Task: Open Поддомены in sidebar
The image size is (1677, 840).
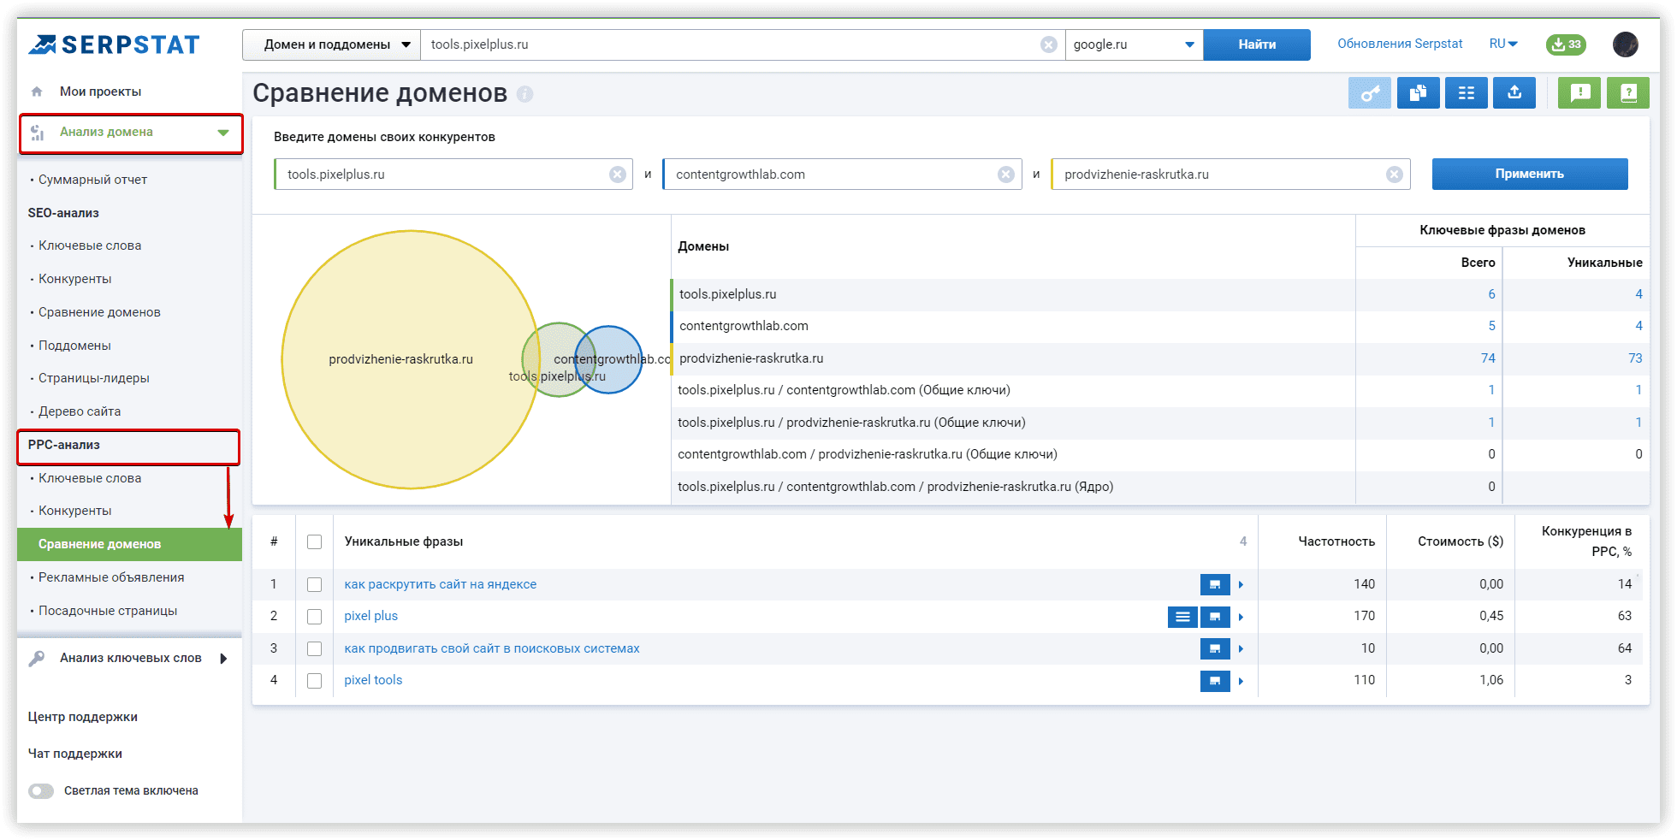Action: pos(74,346)
